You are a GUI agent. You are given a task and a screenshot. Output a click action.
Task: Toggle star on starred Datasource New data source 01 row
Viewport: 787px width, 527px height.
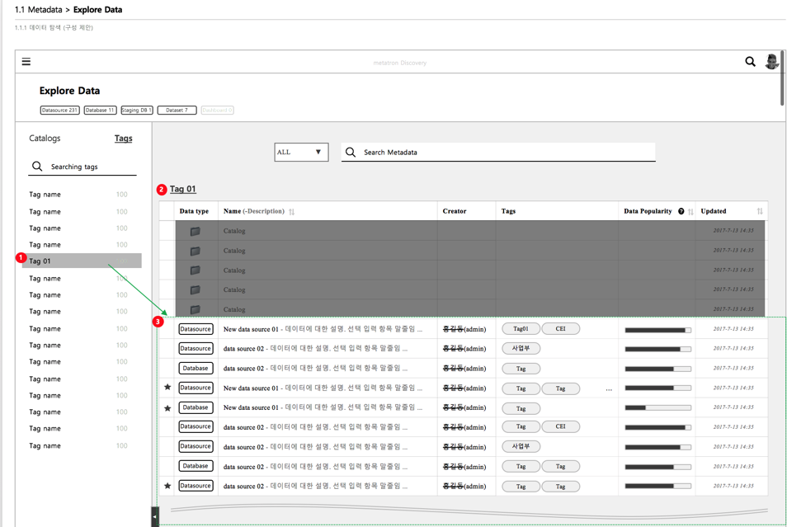click(x=167, y=387)
